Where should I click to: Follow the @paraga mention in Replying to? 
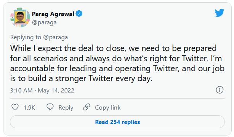tap(56, 37)
